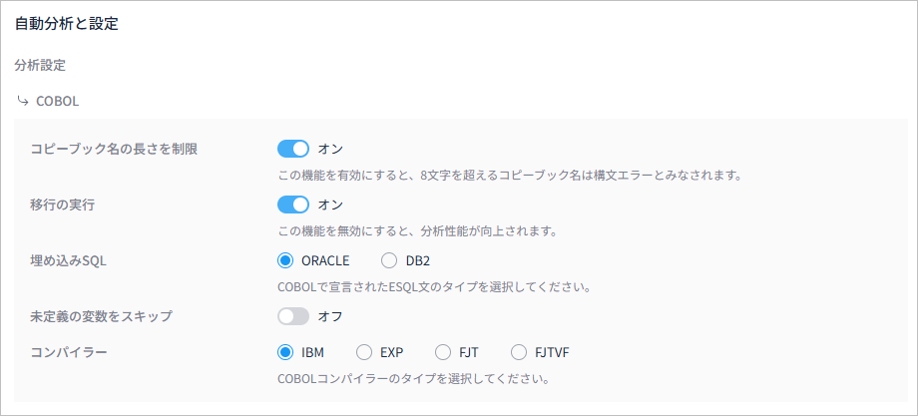Click the 移行の実行 label
The width and height of the screenshot is (918, 416).
point(62,205)
